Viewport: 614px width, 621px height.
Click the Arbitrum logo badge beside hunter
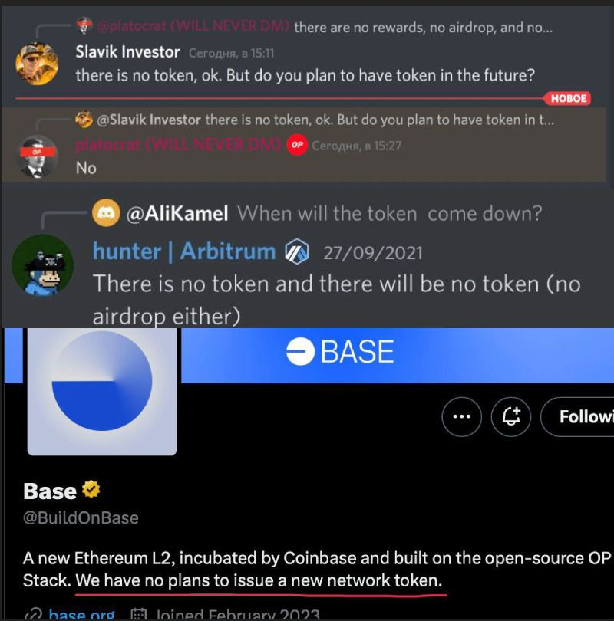(297, 251)
